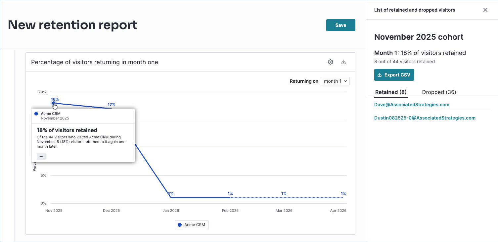Click the New retention report title

(72, 25)
